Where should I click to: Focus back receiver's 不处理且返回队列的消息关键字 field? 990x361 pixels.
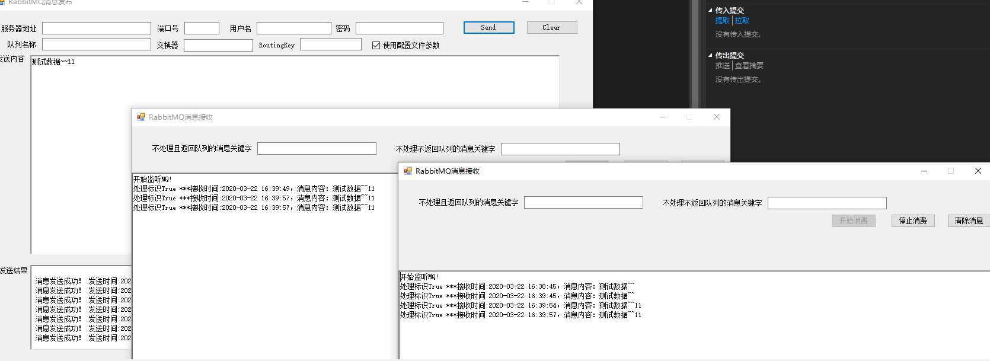[x=317, y=148]
